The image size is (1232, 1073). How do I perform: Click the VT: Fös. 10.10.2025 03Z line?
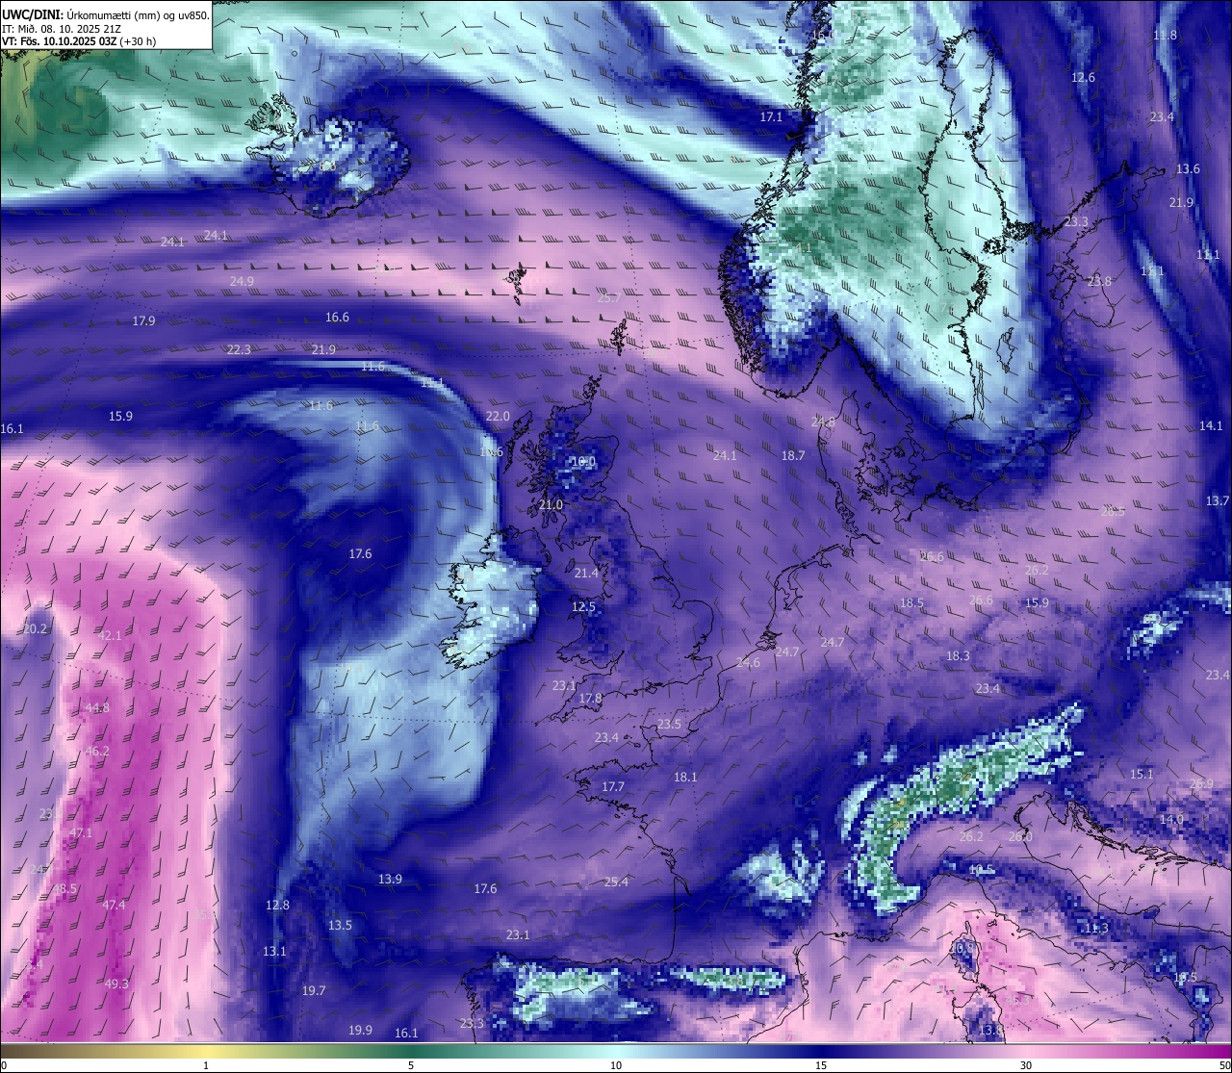pos(79,41)
